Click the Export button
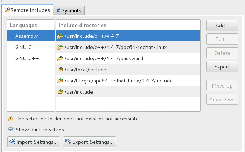 click(222, 67)
